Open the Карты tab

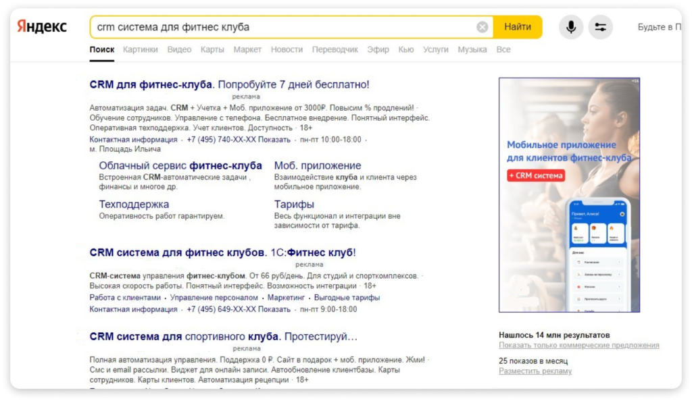coord(212,49)
